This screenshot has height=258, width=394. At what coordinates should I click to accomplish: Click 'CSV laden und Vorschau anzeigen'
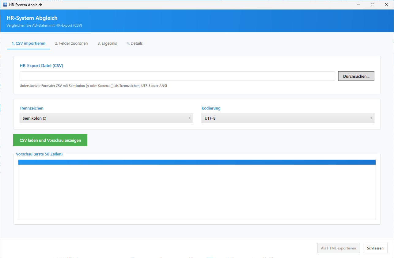tap(50, 140)
